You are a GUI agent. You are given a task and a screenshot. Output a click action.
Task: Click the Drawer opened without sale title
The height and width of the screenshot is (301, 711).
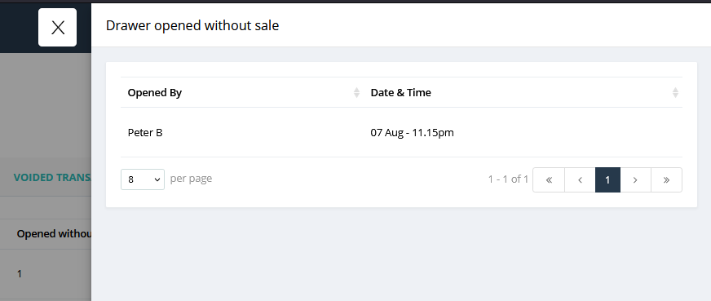pyautogui.click(x=192, y=26)
